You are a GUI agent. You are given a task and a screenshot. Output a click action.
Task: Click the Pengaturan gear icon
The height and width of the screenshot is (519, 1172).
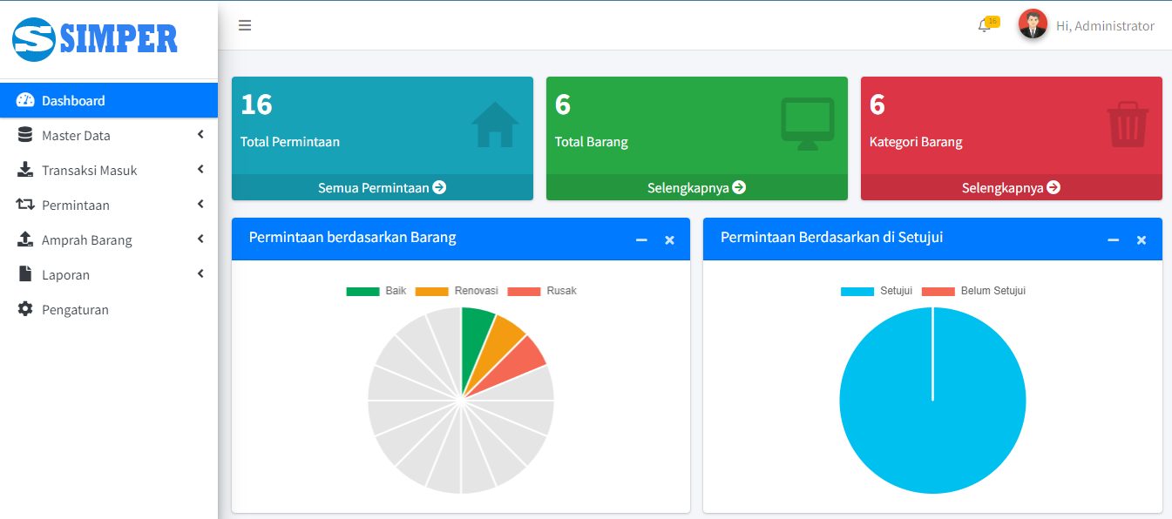(x=25, y=309)
